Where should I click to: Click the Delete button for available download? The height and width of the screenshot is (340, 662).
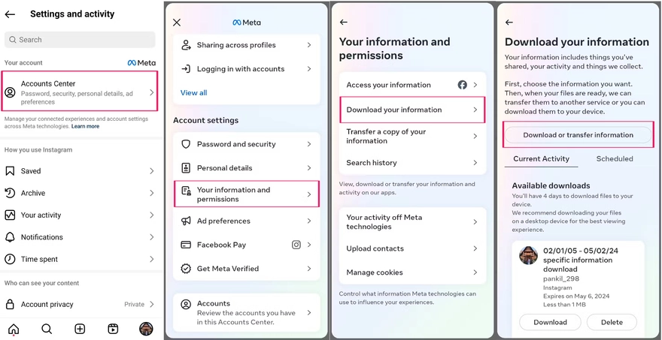[x=612, y=322]
